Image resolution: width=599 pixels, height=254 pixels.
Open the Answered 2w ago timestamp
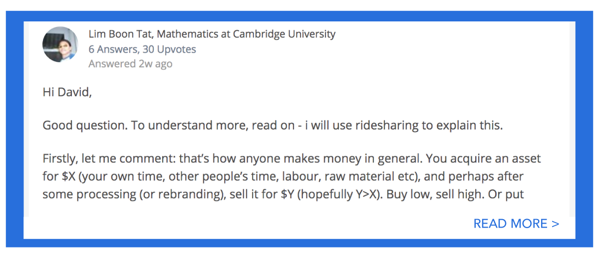coord(130,64)
